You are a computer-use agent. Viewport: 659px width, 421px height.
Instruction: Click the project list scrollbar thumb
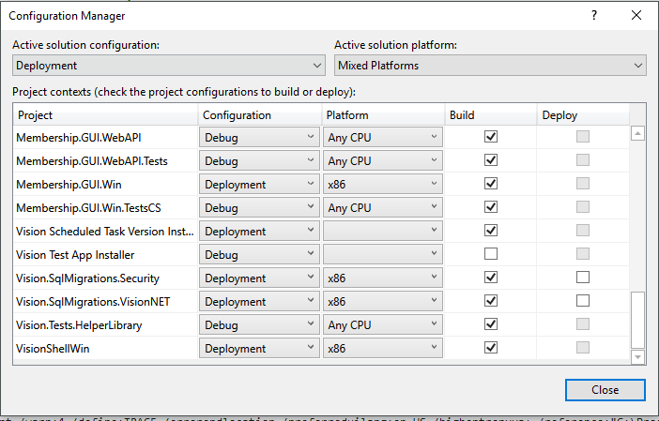(x=638, y=319)
